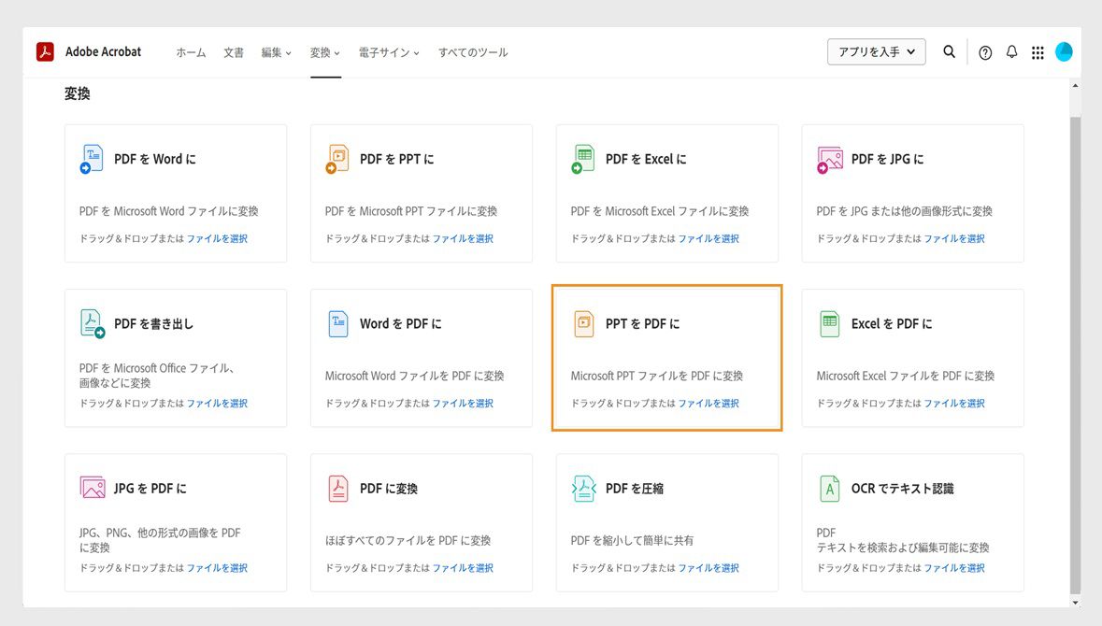1102x626 pixels.
Task: Open the search magnifier icon
Action: click(x=949, y=52)
